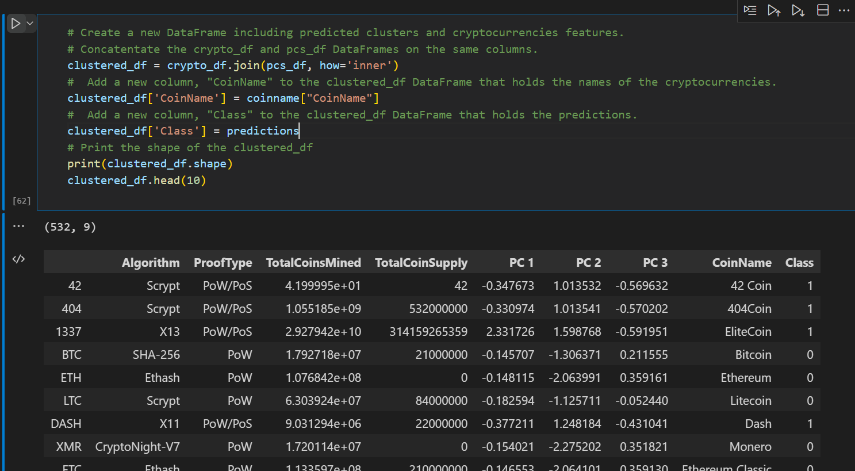
Task: Click the 2.331726 PC 1 value
Action: (x=510, y=332)
